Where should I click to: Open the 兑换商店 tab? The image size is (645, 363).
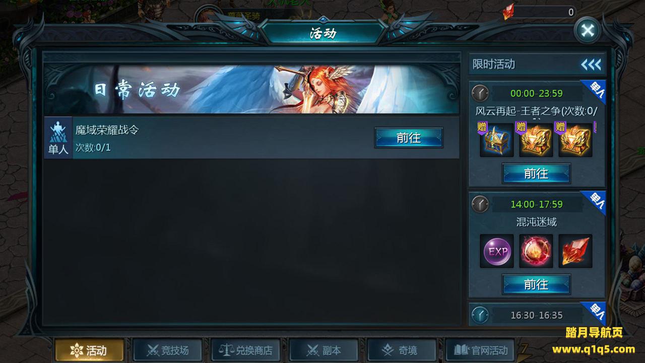coord(245,350)
